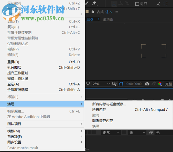Viewport: 173px width, 152px height.
Task: Click the 重复(D) menu item
Action: pos(42,62)
